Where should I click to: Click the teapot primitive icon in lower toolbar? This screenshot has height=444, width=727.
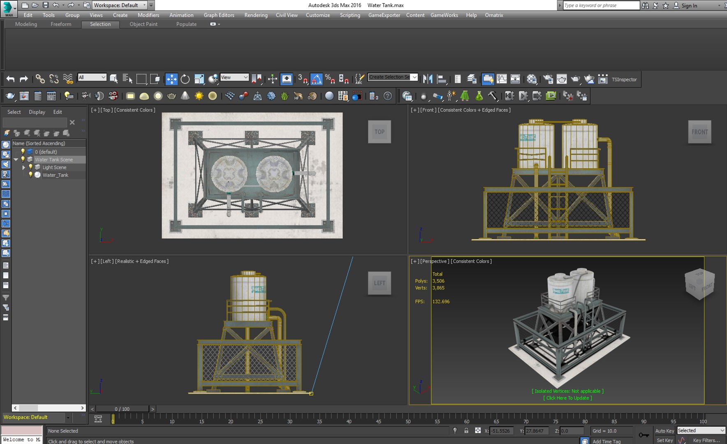coord(171,96)
